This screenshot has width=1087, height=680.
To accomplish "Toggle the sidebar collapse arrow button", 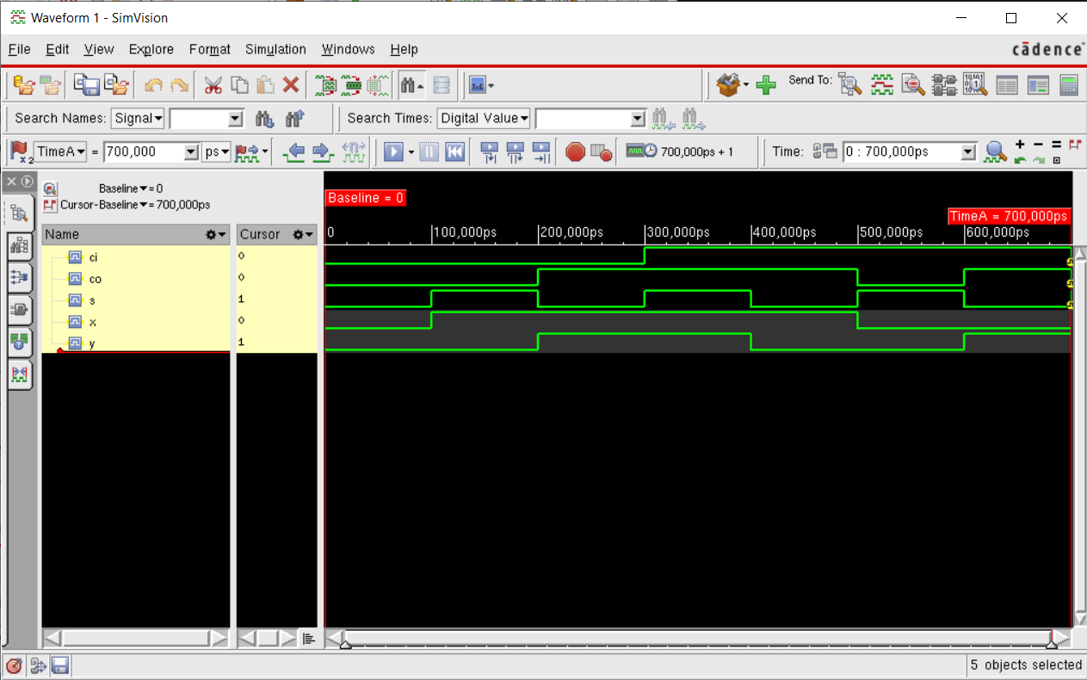I will click(x=27, y=182).
